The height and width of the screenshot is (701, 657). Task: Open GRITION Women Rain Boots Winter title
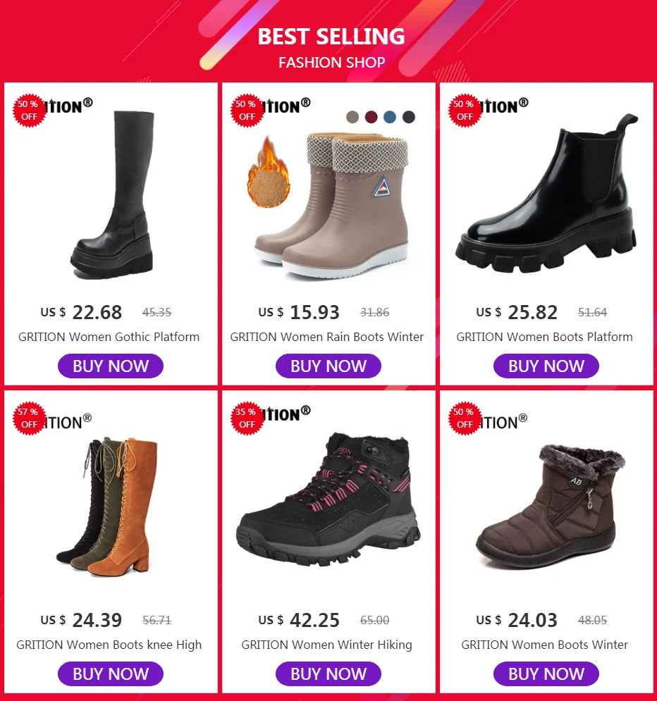click(327, 337)
